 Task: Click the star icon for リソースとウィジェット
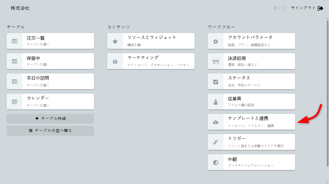pyautogui.click(x=115, y=41)
